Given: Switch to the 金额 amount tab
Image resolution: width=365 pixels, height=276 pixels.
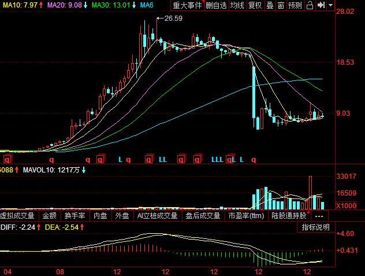Looking at the screenshot, I should point(49,216).
